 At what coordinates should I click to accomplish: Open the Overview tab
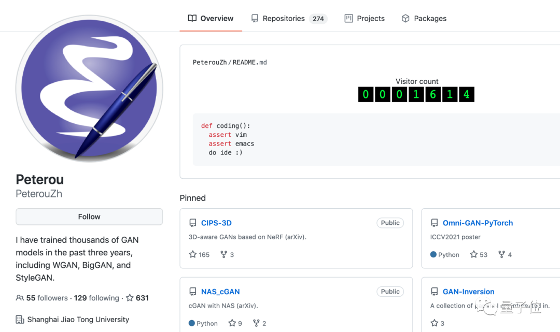pos(211,18)
